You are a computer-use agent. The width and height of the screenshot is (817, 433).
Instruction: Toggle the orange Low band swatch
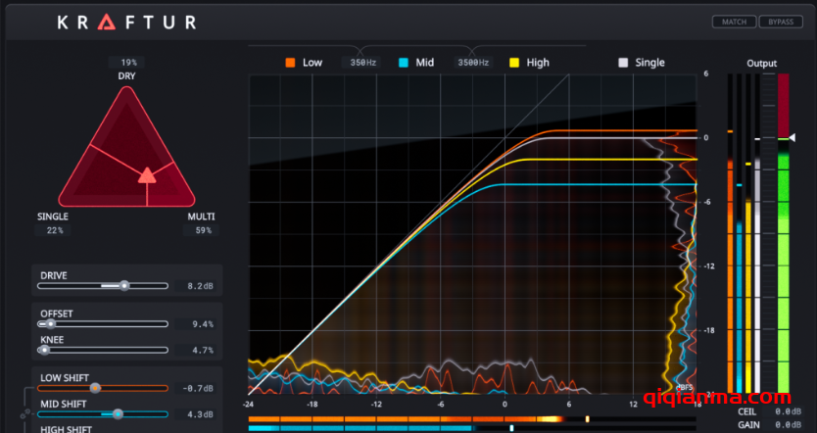[290, 63]
